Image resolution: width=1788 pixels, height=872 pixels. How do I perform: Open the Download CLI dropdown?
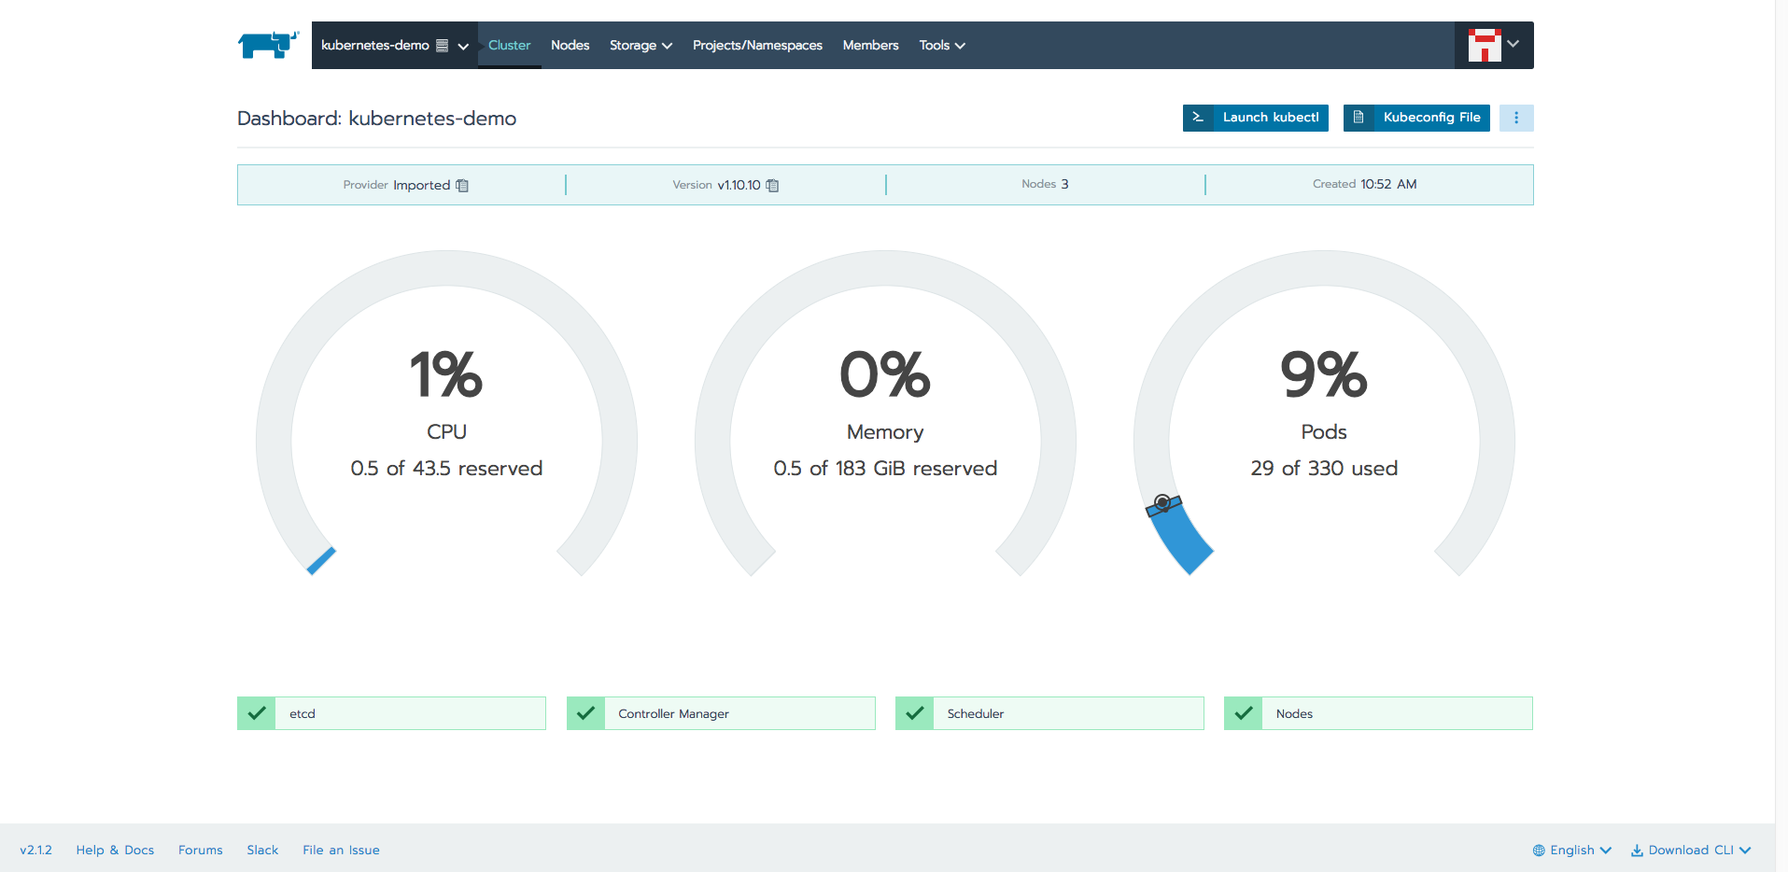1691,850
